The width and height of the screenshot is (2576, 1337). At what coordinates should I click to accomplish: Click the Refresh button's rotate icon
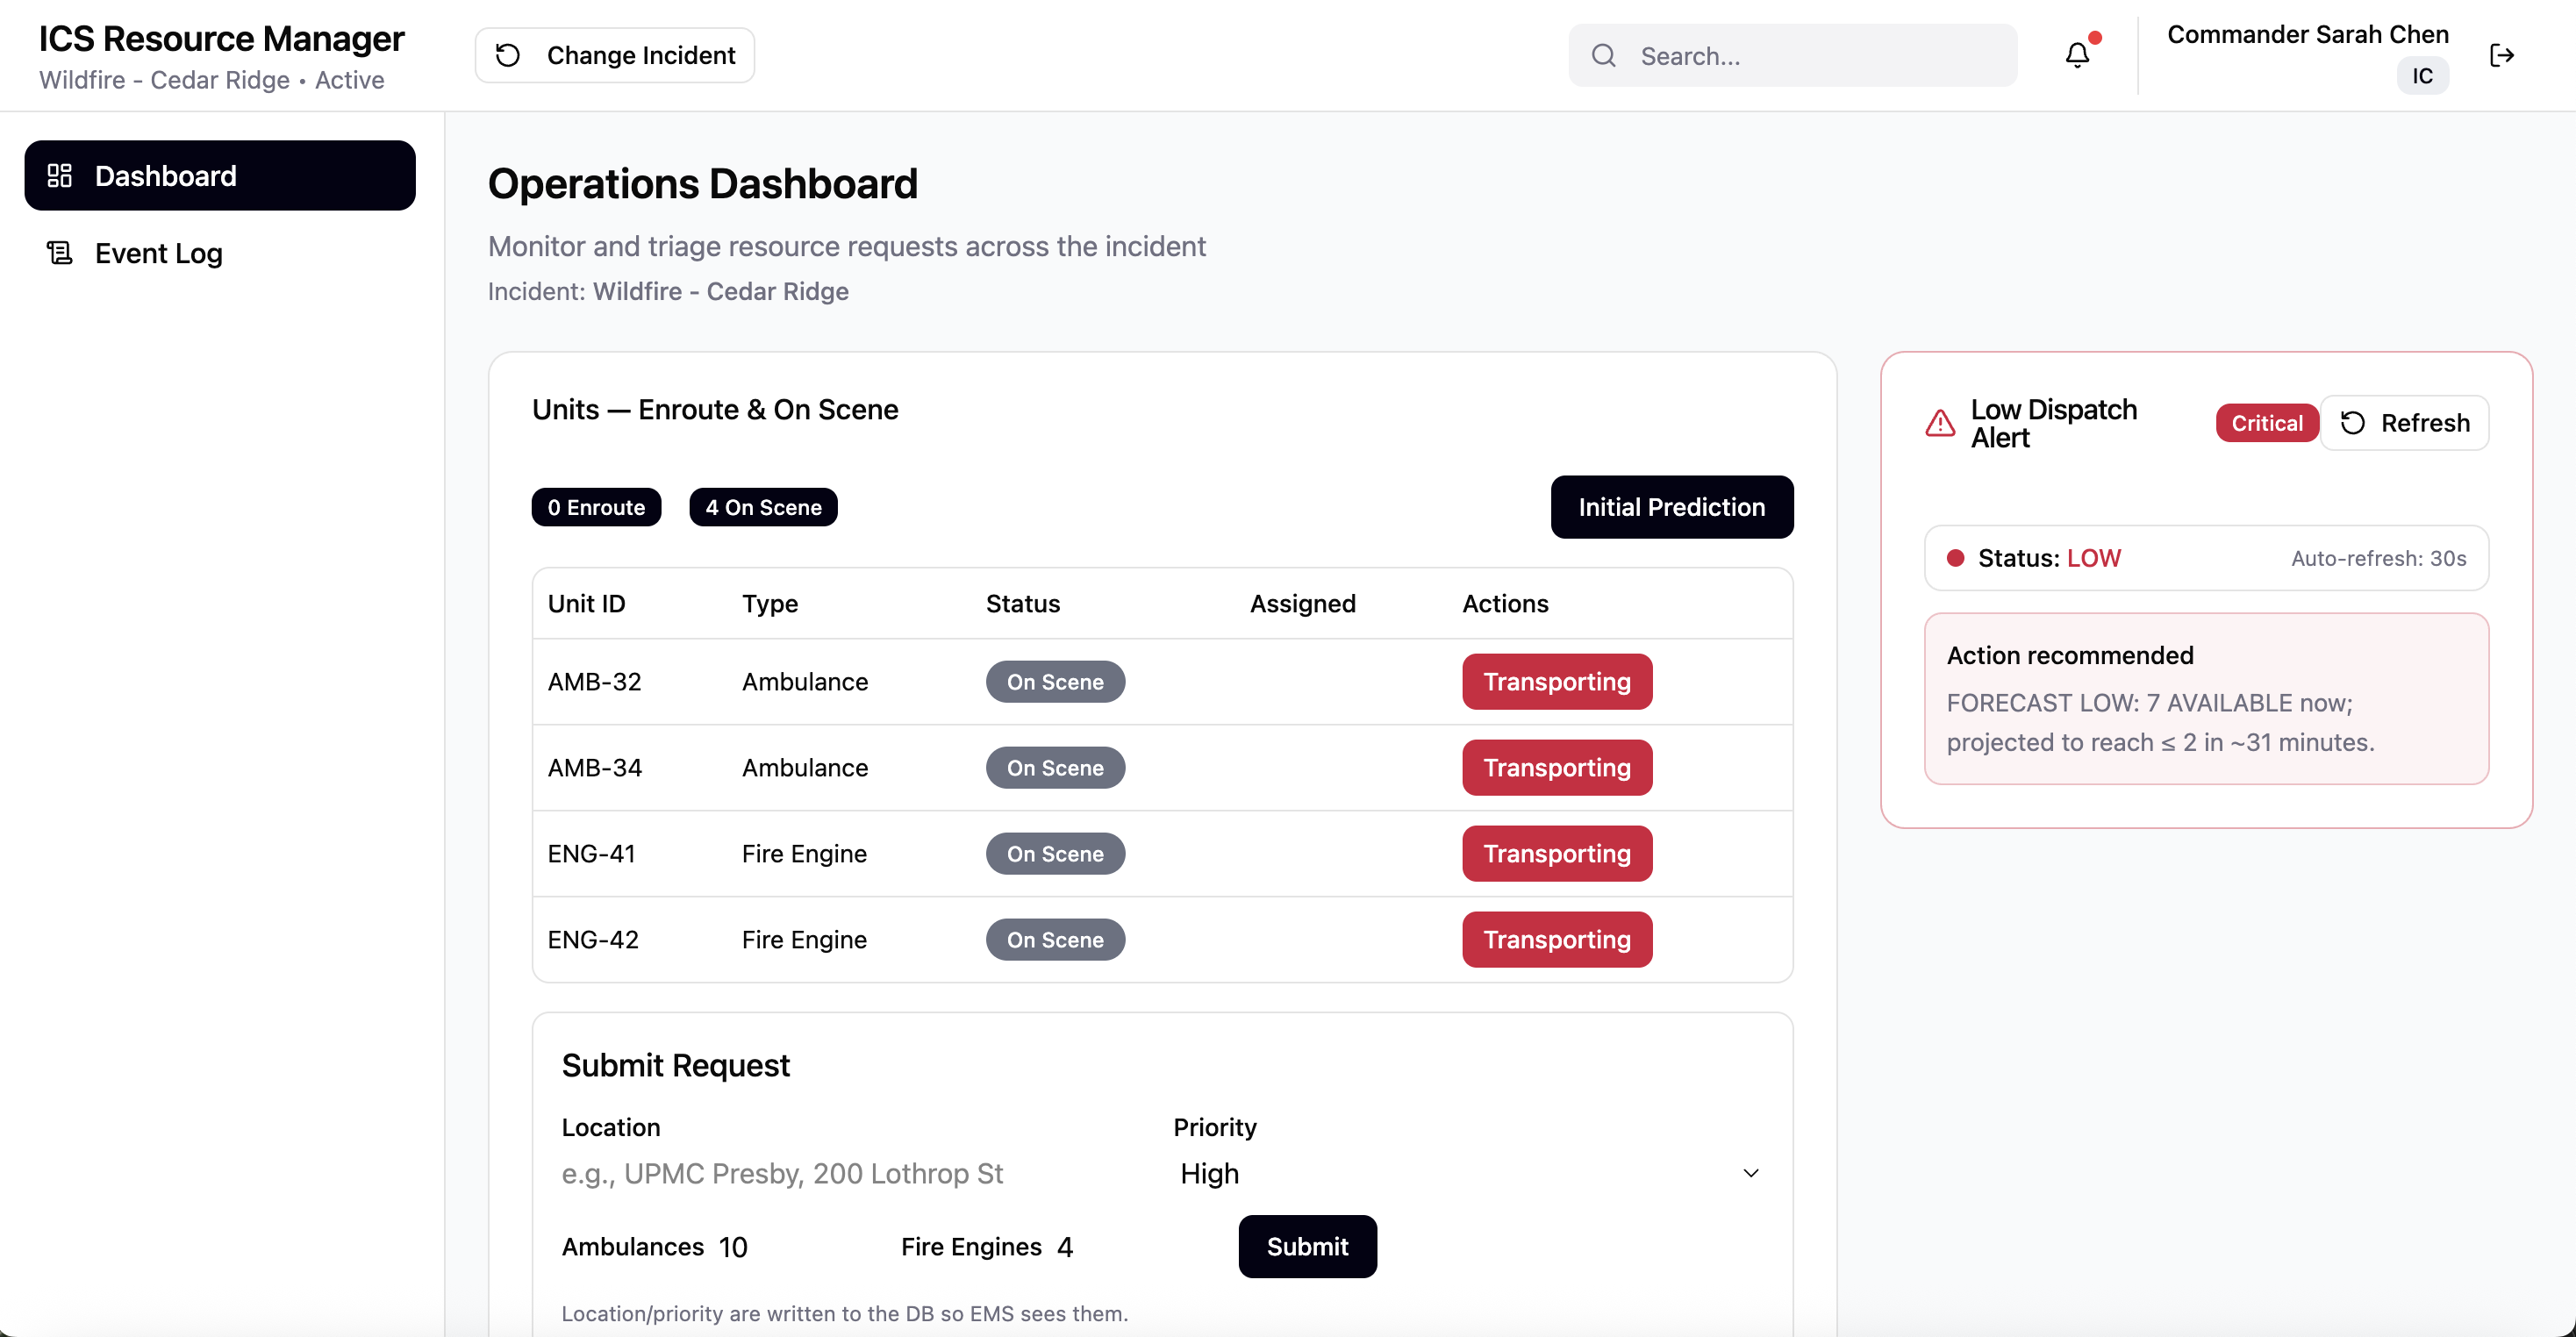pyautogui.click(x=2353, y=423)
